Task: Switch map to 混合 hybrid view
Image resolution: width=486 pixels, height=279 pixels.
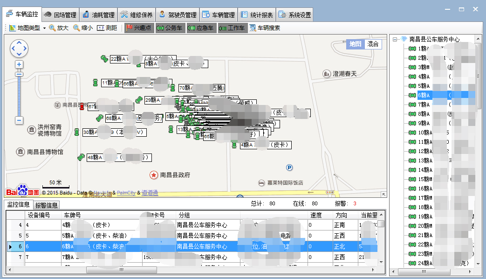Action: tap(373, 44)
